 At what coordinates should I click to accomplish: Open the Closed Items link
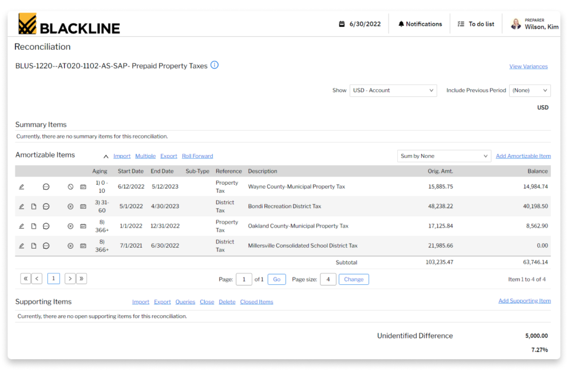click(x=257, y=302)
